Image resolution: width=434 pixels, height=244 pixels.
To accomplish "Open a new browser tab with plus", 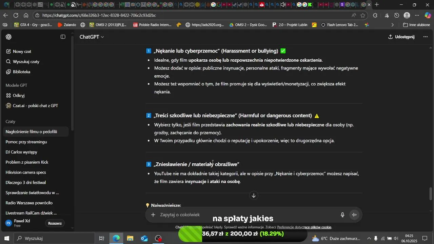I will coord(377,5).
